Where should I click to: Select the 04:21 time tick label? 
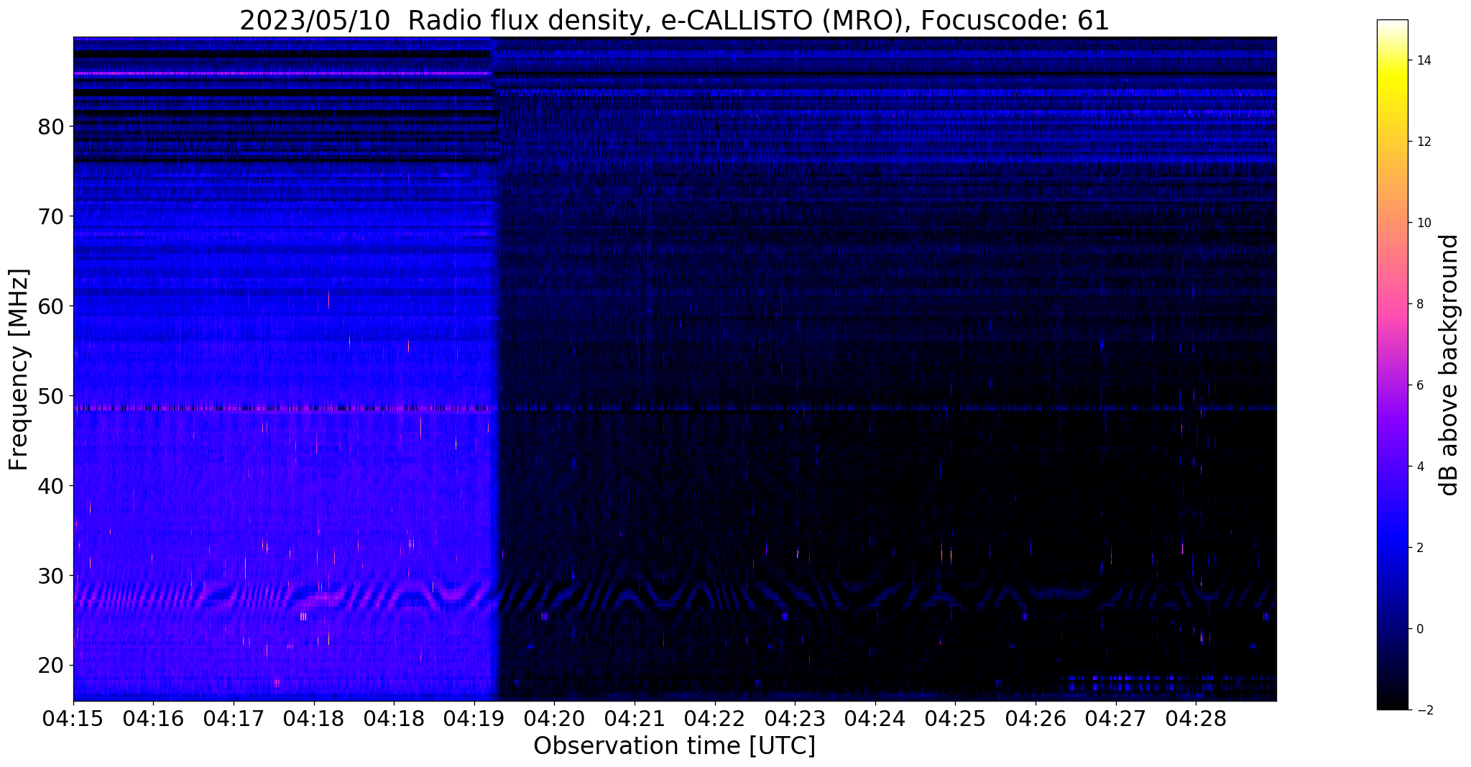point(635,718)
